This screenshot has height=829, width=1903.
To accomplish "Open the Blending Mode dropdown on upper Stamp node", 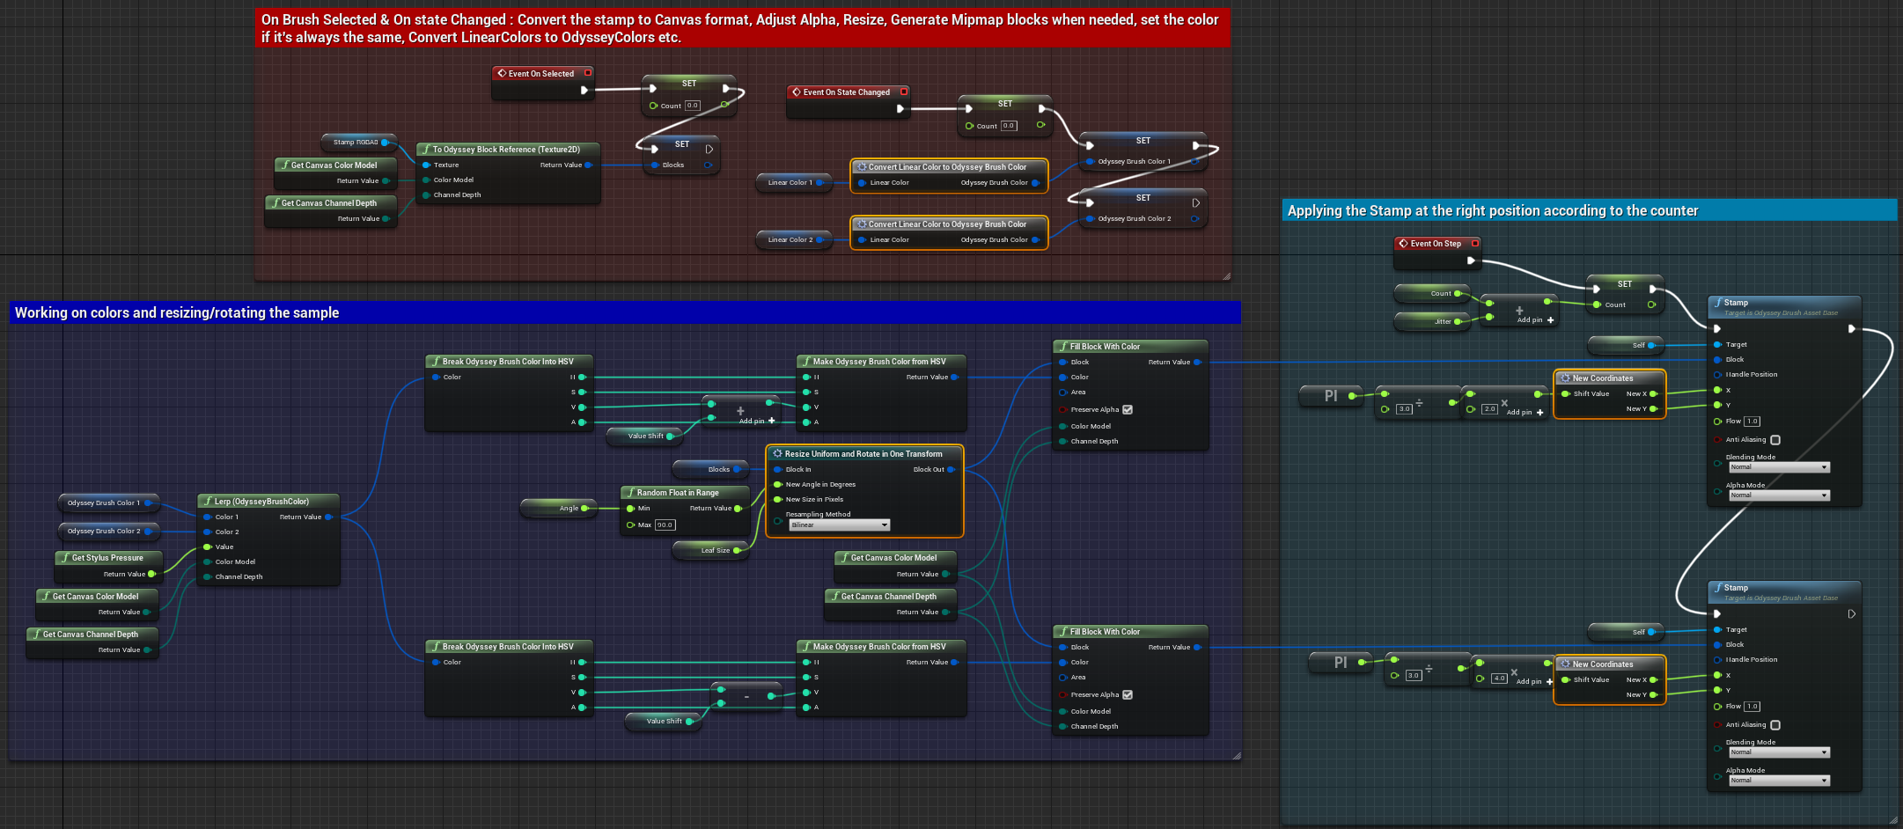I will [x=1779, y=467].
